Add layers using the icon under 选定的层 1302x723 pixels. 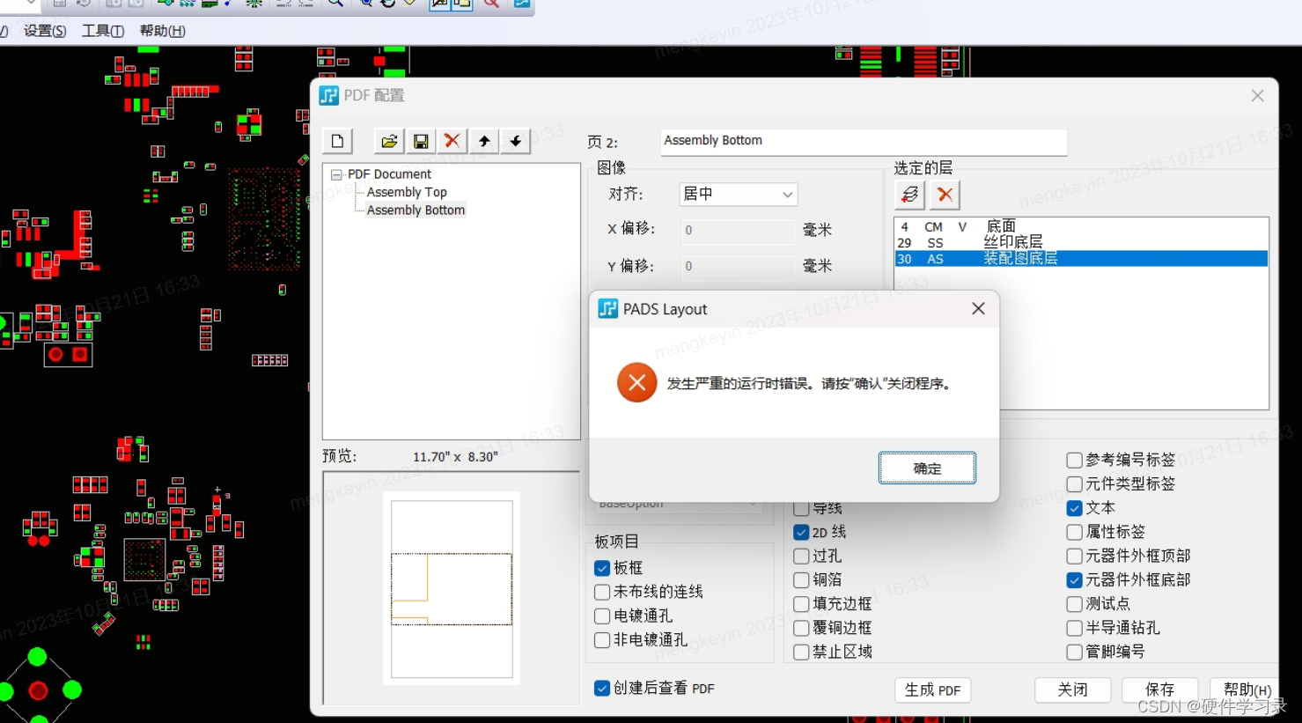point(908,194)
